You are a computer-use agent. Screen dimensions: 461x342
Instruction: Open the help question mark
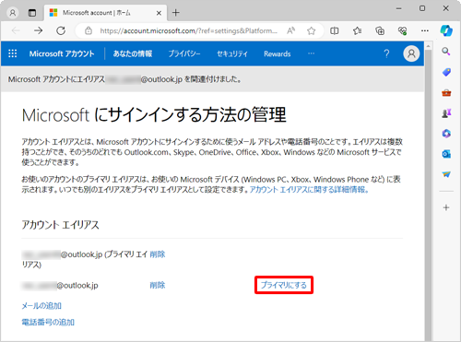pos(386,53)
